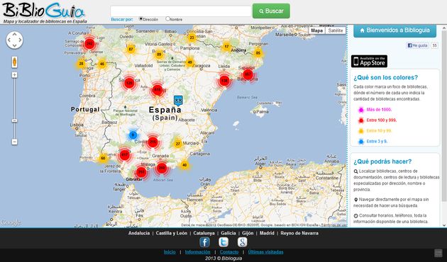Click the Twitter icon in the footer
447x262 pixels.
pyautogui.click(x=223, y=242)
